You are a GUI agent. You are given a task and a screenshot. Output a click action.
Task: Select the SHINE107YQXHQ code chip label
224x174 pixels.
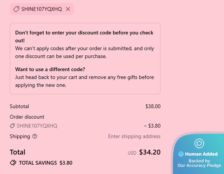(41, 9)
